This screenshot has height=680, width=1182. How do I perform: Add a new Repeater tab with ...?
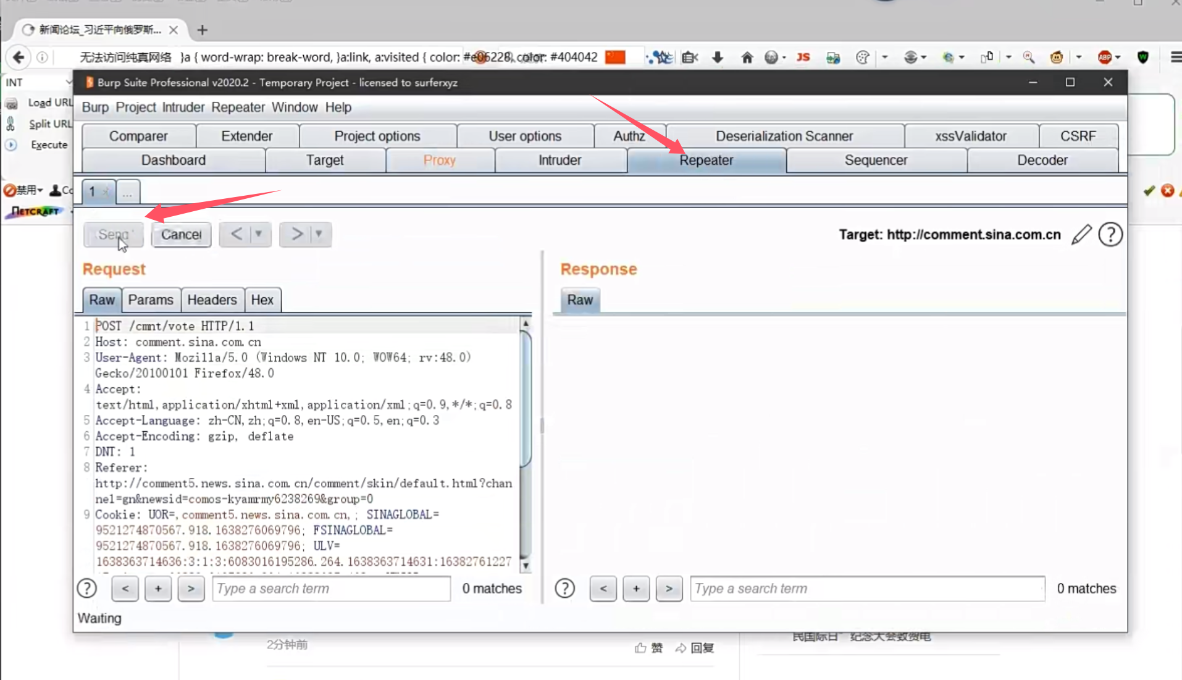(x=127, y=192)
